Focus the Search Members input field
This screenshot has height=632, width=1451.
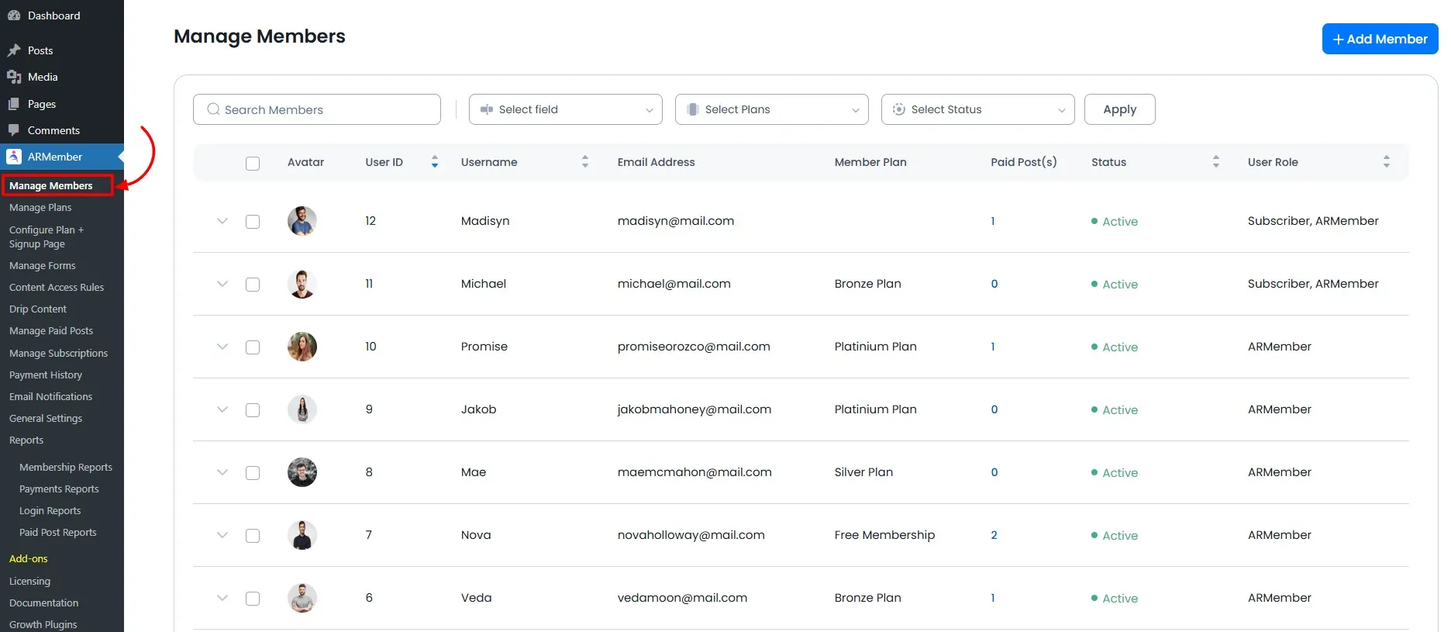coord(326,110)
